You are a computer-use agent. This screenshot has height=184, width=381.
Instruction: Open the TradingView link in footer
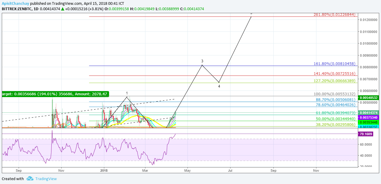click(x=46, y=179)
